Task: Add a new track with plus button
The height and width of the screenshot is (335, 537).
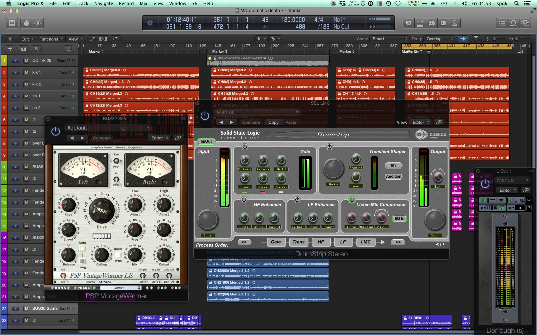Action: [10, 49]
